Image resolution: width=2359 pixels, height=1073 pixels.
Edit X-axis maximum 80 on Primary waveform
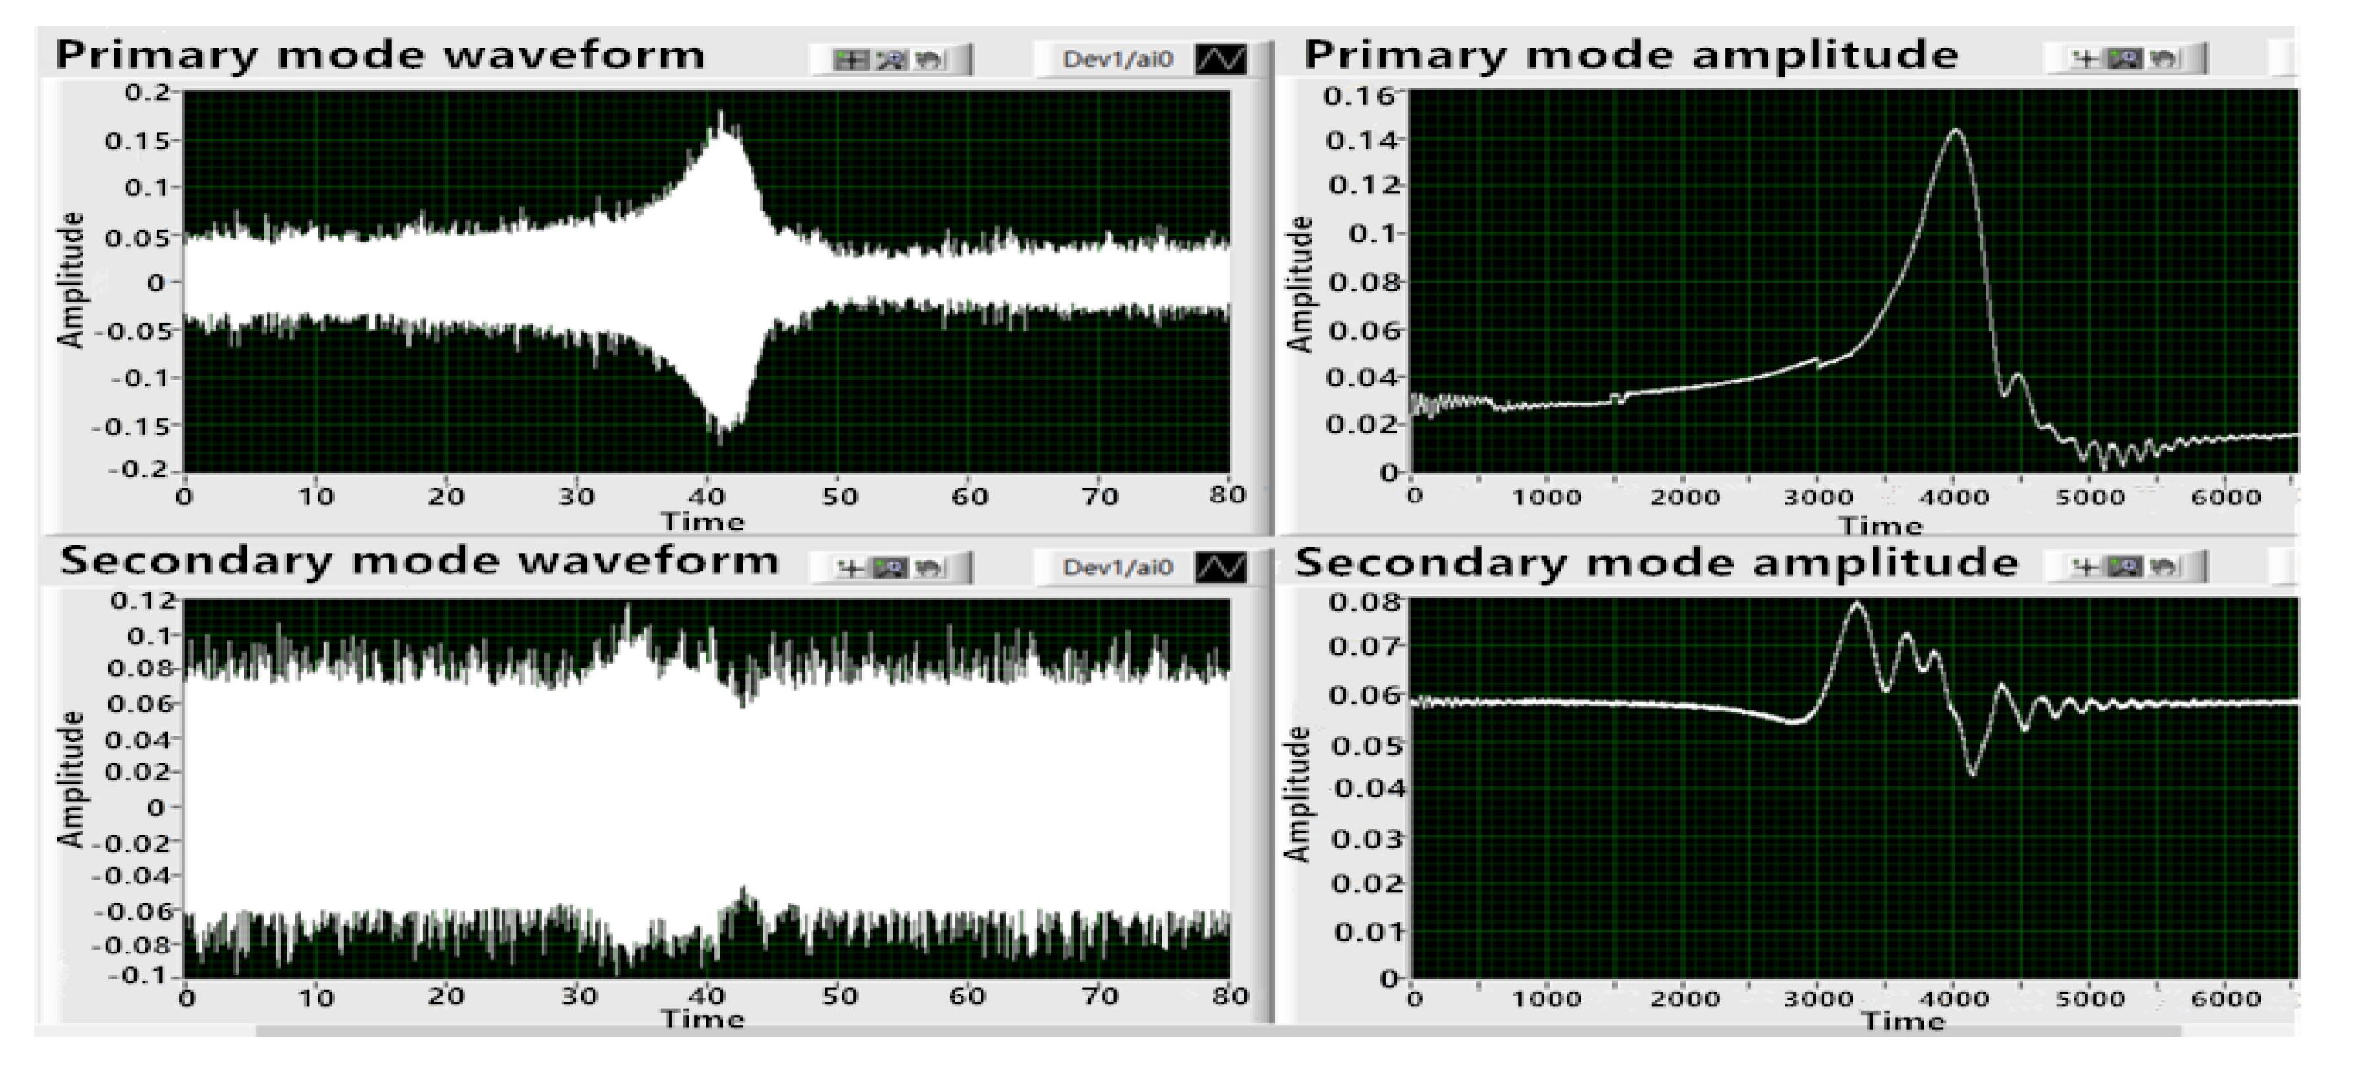1227,496
